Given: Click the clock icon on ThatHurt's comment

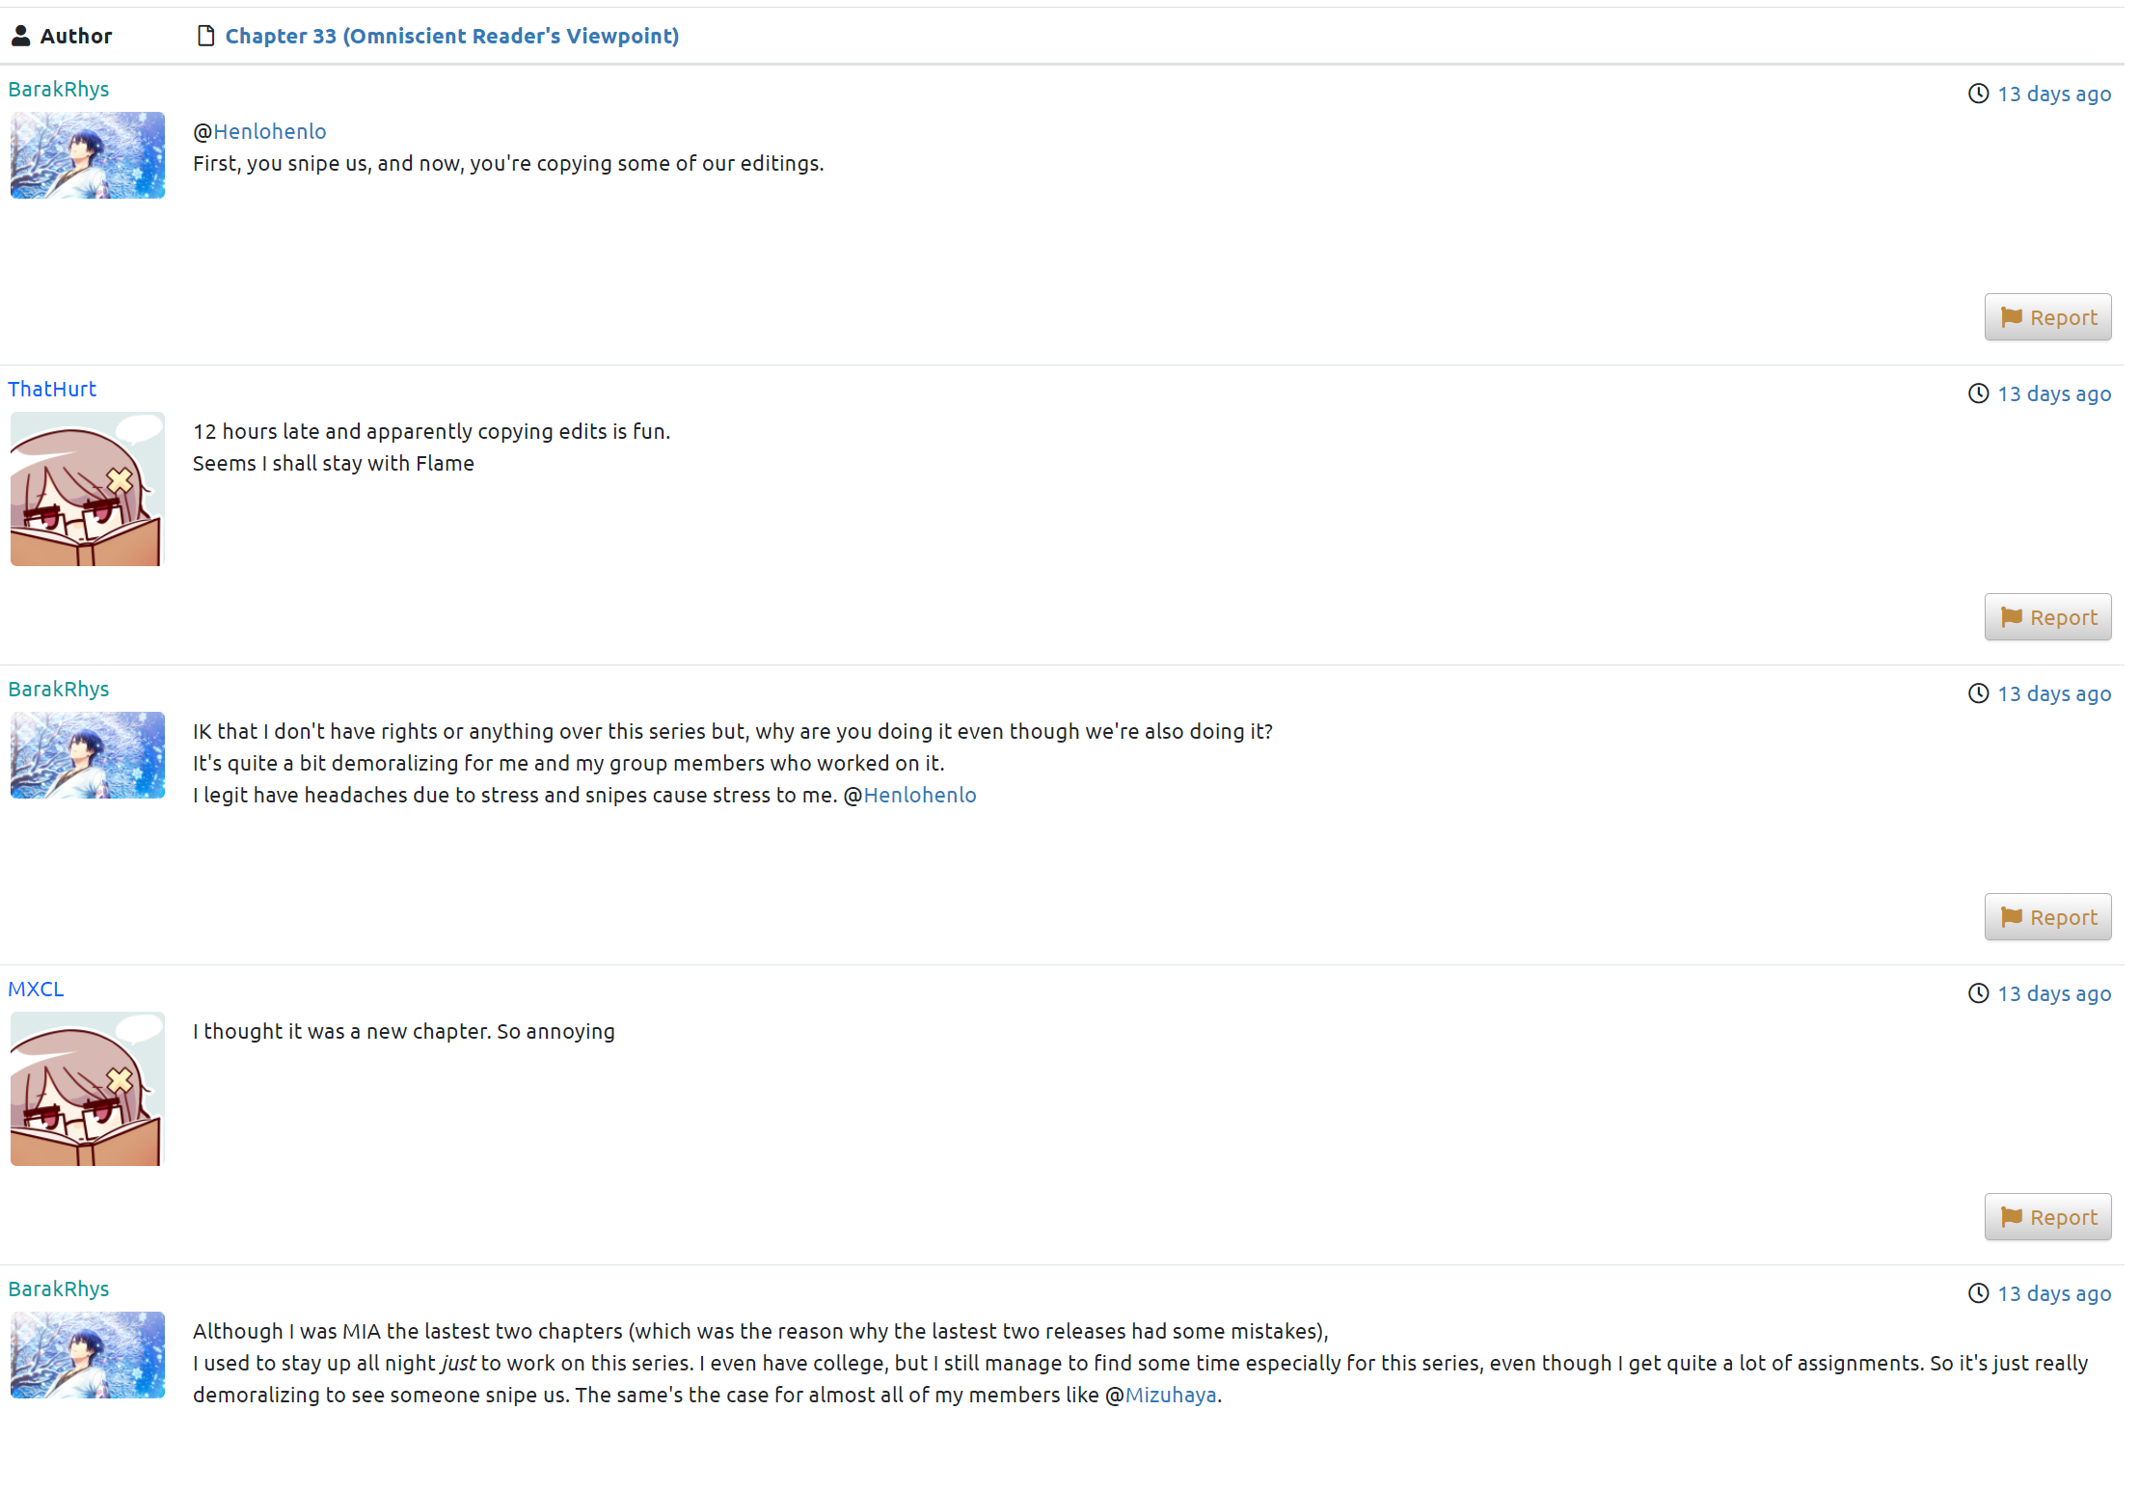Looking at the screenshot, I should click(x=1978, y=393).
